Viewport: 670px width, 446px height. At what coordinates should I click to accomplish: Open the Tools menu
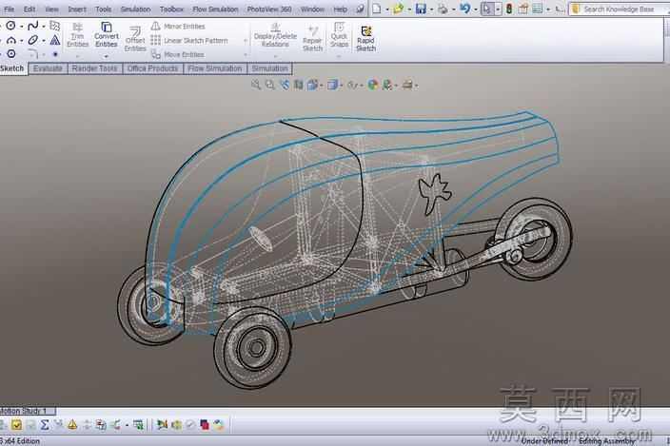pos(104,9)
